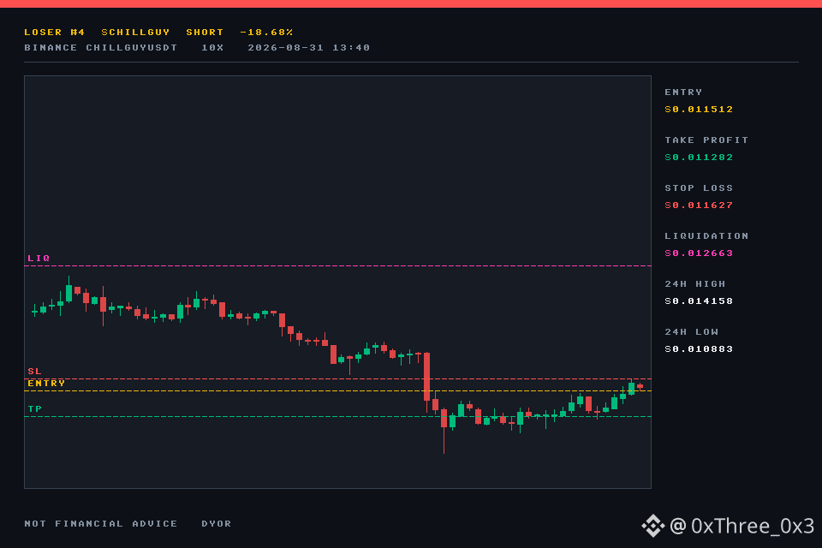The image size is (822, 548).
Task: Click the 'LOSER #4' heading text
Action: point(55,32)
